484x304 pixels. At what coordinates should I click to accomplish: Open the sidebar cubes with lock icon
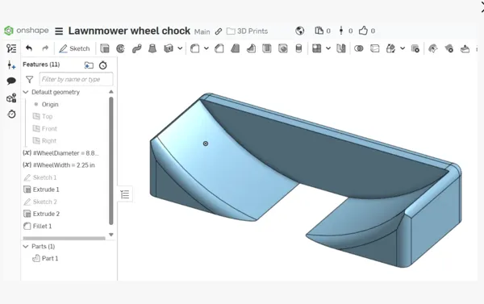click(11, 98)
